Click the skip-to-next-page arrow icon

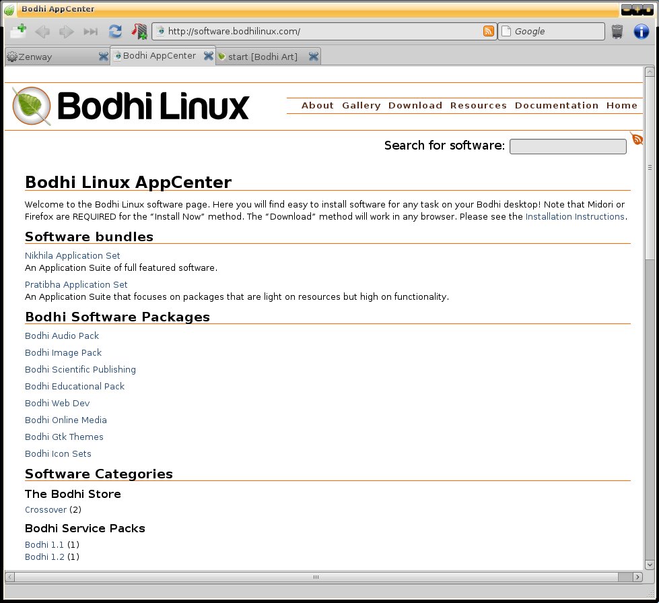point(90,32)
